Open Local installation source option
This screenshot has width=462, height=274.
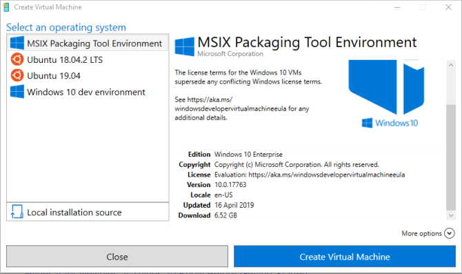tap(88, 212)
